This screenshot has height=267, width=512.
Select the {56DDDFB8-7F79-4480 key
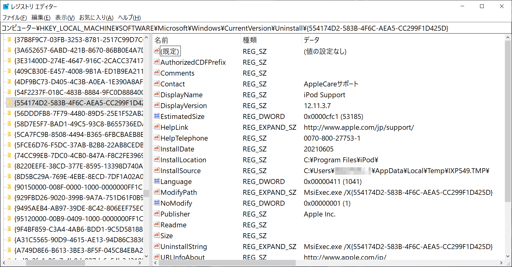click(x=79, y=113)
